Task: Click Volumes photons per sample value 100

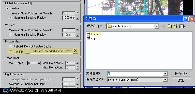Action: [69, 30]
